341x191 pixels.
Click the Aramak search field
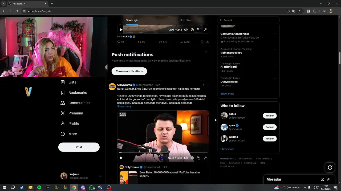pos(249,20)
